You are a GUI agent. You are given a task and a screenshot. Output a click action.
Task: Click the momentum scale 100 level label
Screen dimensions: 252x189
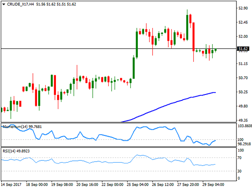point(240,140)
